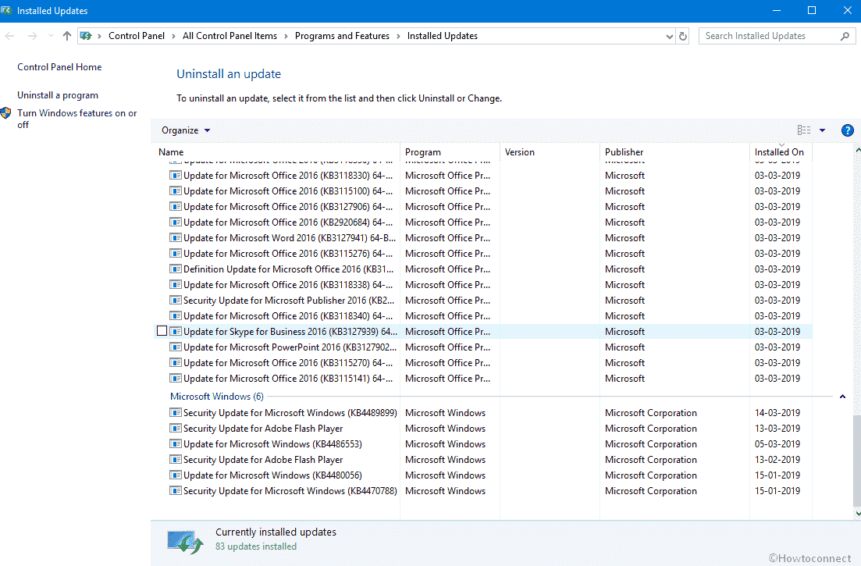Screen dimensions: 861x566
Task: Open the Organize menu
Action: click(186, 130)
